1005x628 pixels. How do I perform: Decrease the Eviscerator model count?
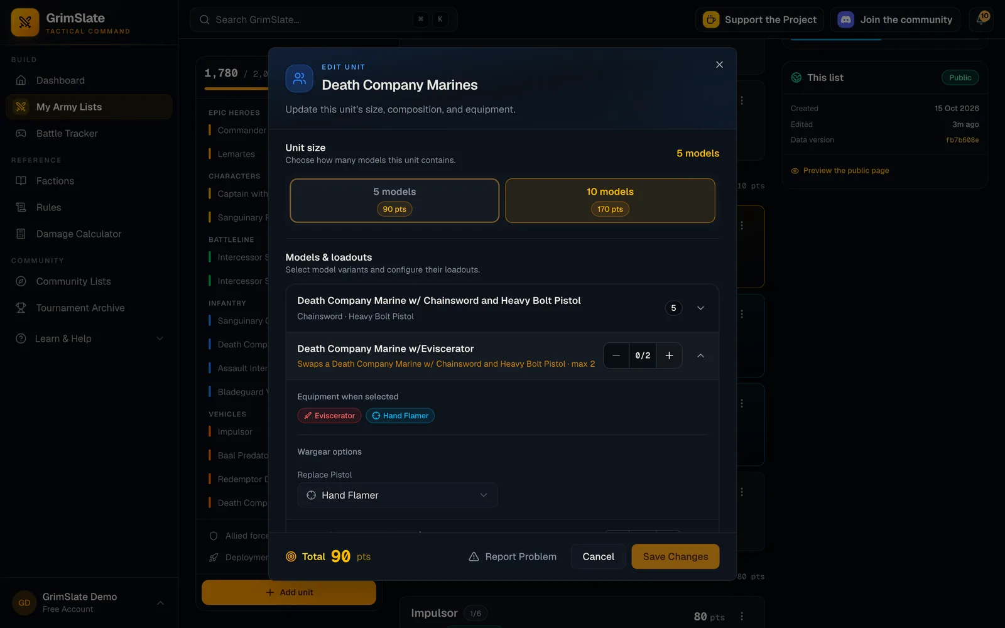pyautogui.click(x=616, y=355)
